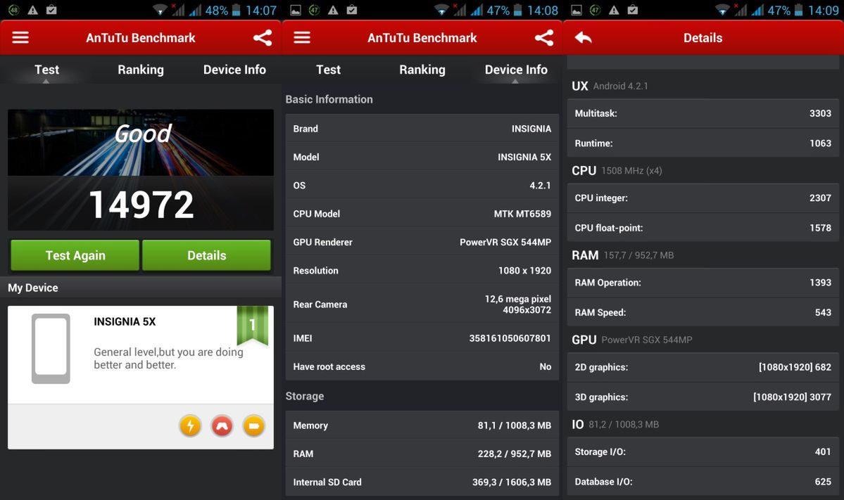Tap warning triangle icon at 14:08 screen

tap(333, 11)
